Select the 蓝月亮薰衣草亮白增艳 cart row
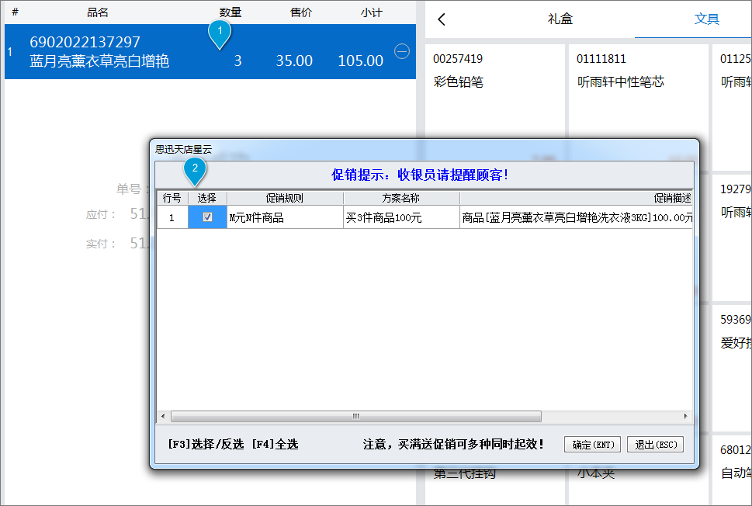This screenshot has height=506, width=752. coord(210,51)
